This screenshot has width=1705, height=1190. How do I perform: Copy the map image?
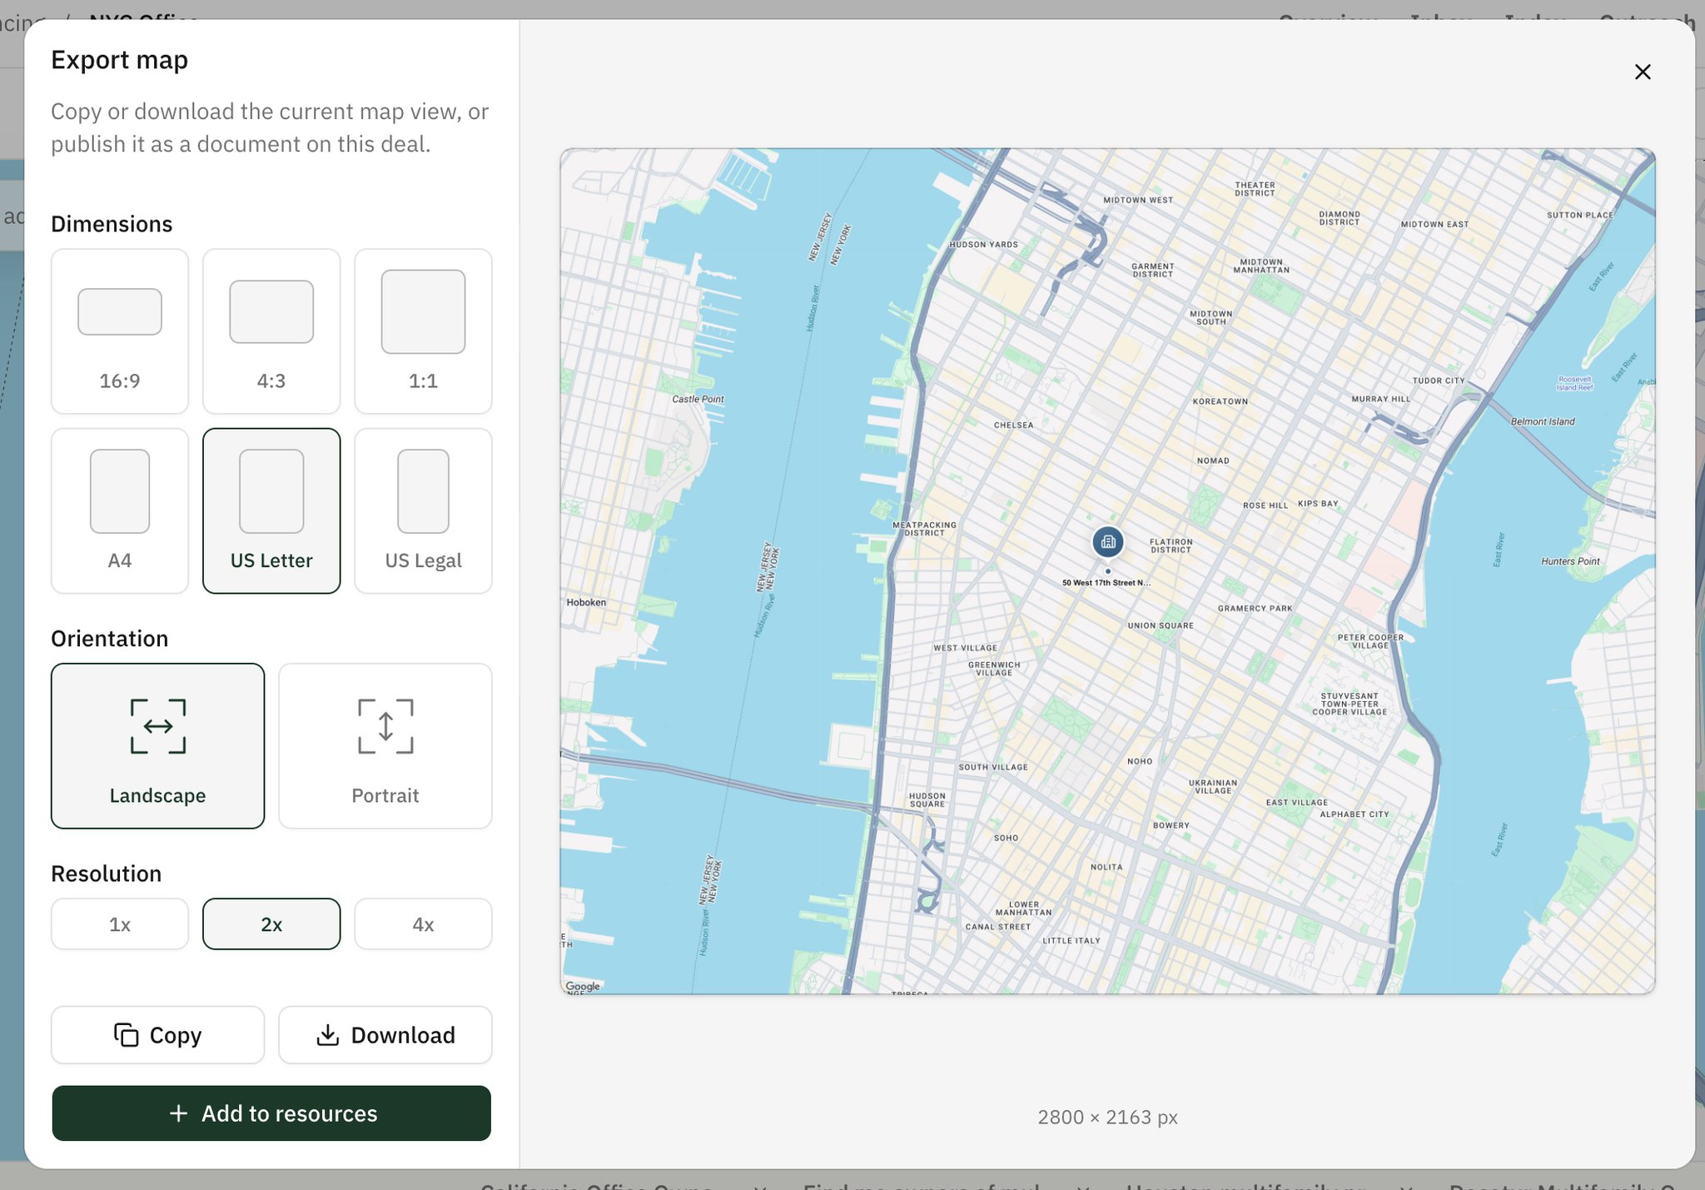(x=158, y=1035)
